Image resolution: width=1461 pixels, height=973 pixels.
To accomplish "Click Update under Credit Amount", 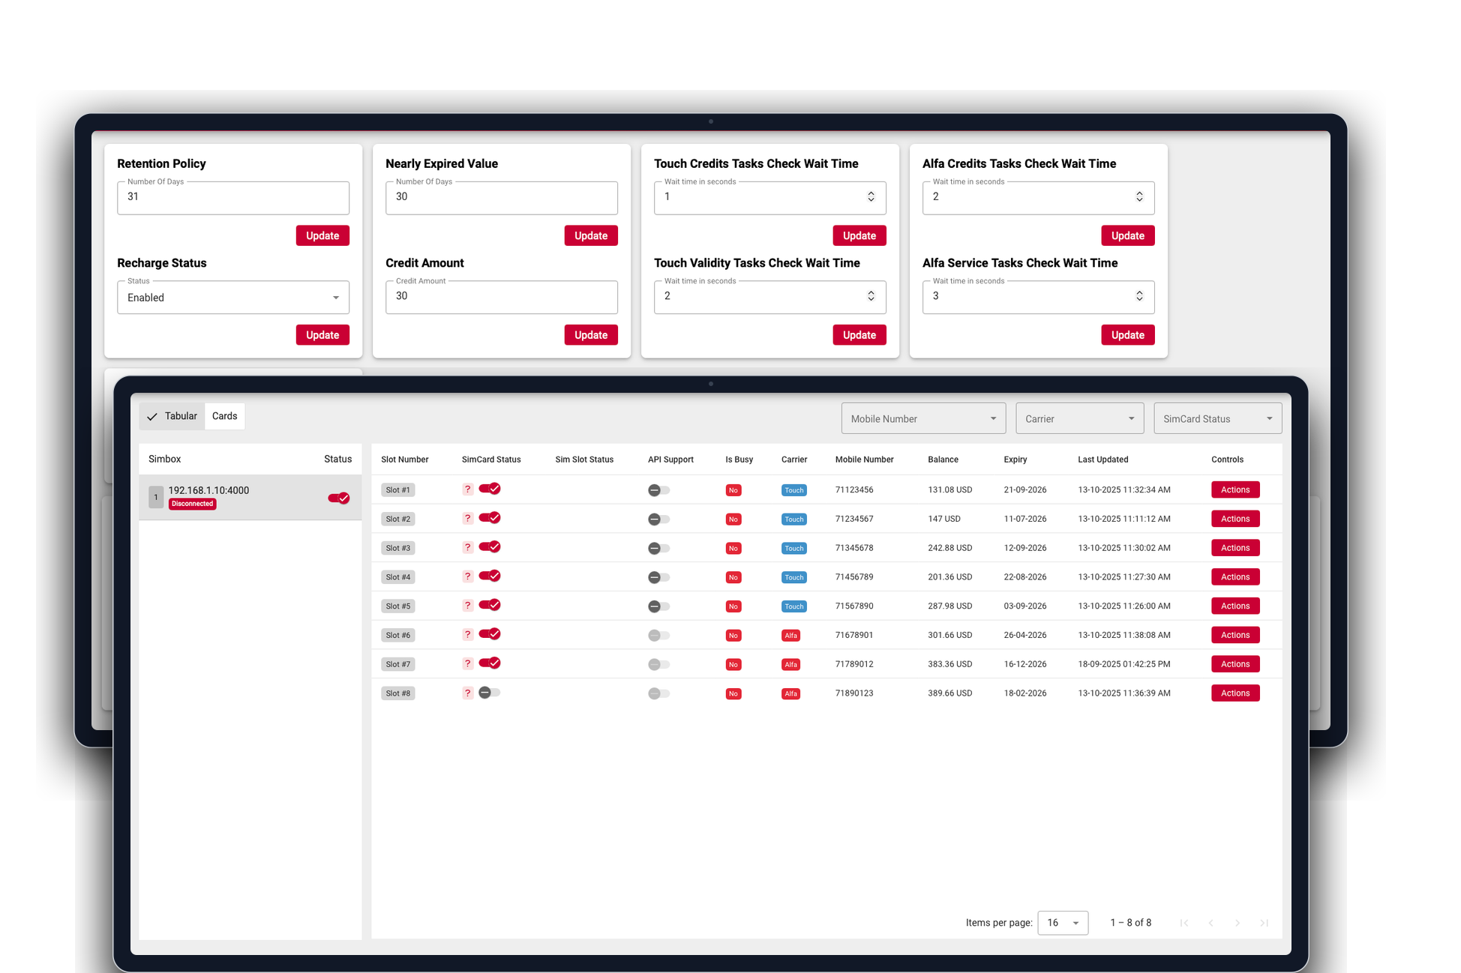I will (591, 335).
